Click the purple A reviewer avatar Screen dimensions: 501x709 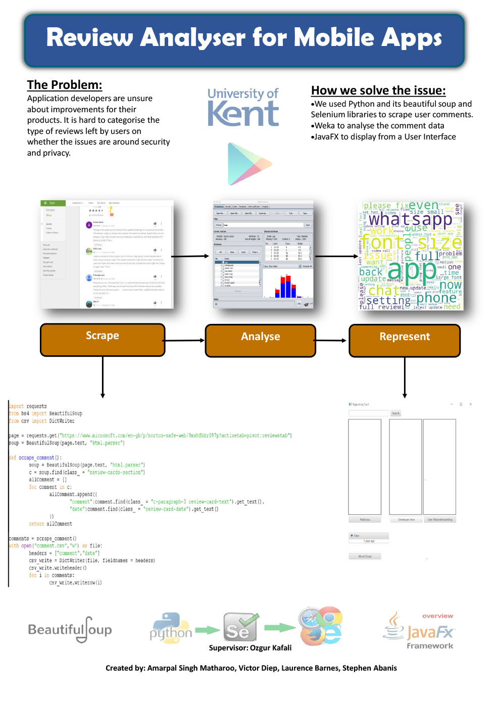point(89,225)
